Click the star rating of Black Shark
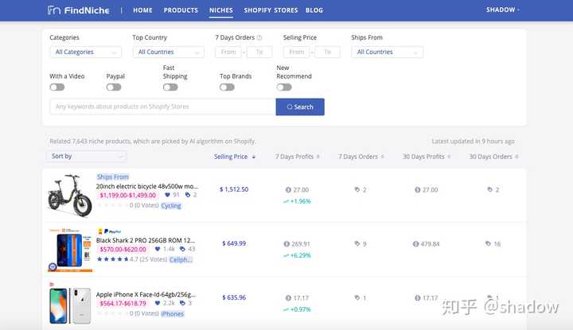 pos(112,259)
